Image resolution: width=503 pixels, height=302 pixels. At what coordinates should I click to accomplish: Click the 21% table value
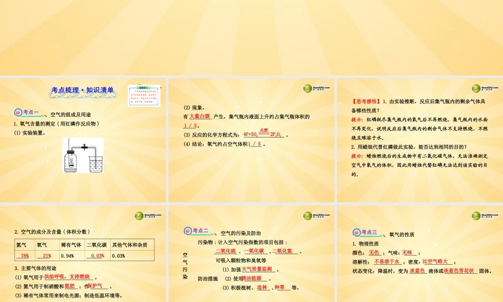coord(47,256)
